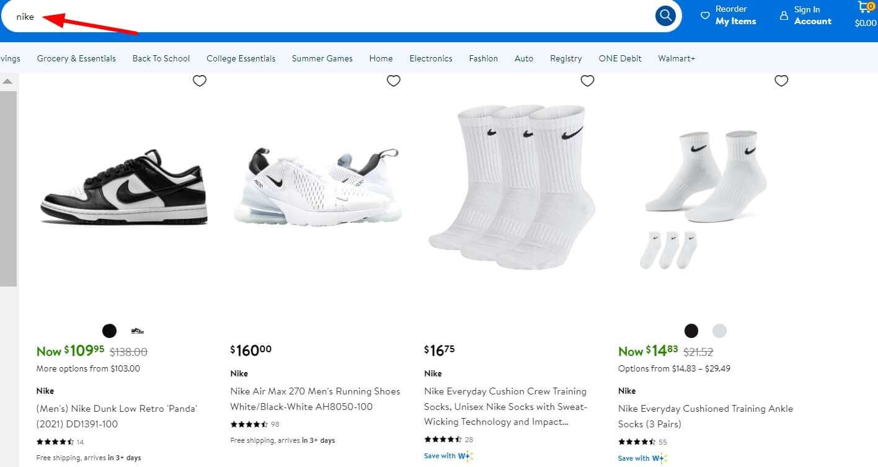This screenshot has width=878, height=467.
Task: Select the white color swatch for ankle socks
Action: tap(719, 331)
